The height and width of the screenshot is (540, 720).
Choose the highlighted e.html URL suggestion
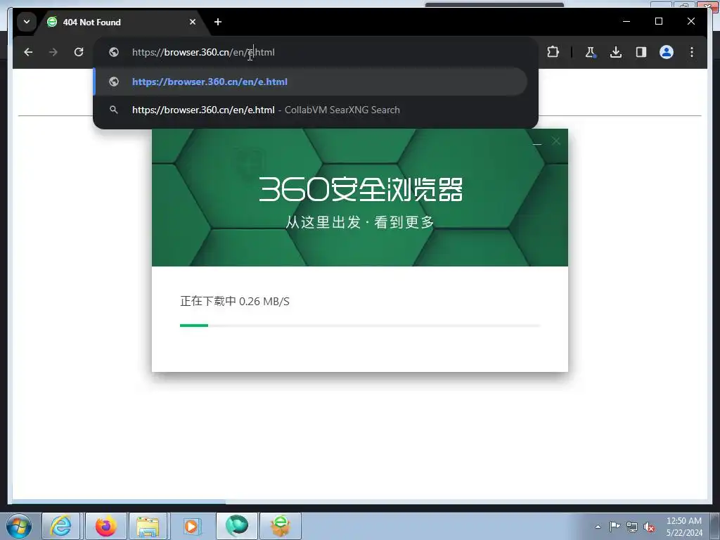(310, 82)
